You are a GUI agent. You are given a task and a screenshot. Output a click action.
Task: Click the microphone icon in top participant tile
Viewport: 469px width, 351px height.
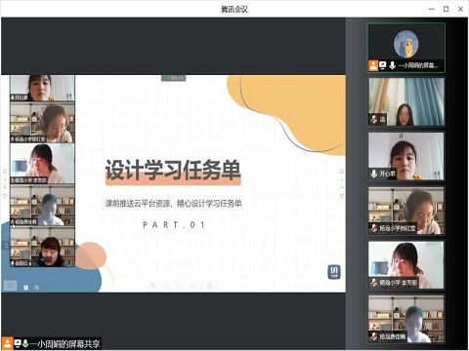(393, 65)
